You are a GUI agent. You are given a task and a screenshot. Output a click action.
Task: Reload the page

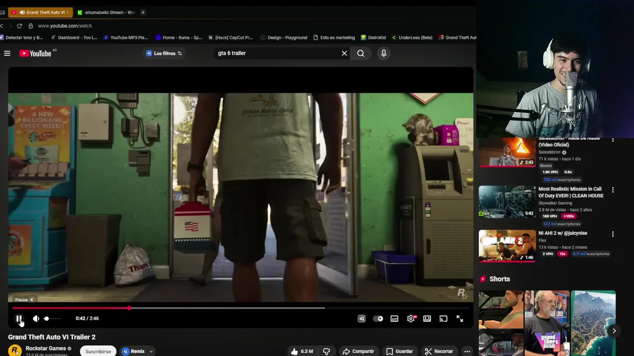point(19,26)
